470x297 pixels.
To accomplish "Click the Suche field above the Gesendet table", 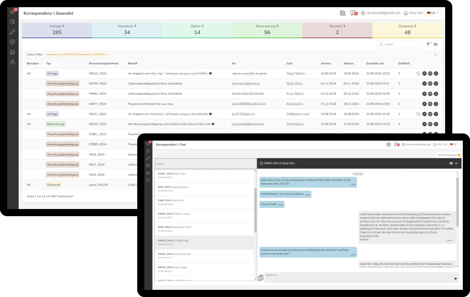I will point(400,44).
